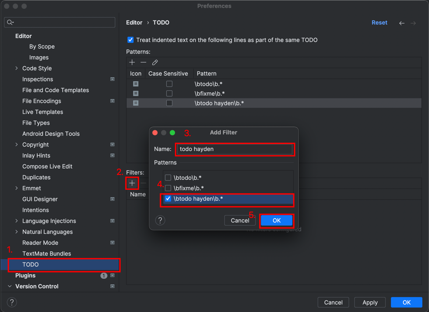The image size is (429, 312).
Task: Confirm the Add Filter dialog with OK
Action: 276,220
